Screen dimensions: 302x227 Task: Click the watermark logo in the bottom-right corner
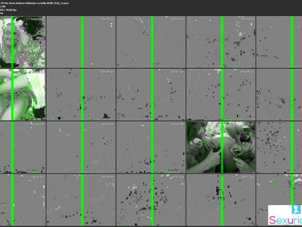(x=285, y=215)
